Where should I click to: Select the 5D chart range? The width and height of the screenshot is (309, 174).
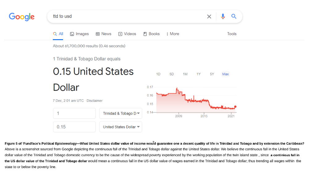(x=171, y=74)
